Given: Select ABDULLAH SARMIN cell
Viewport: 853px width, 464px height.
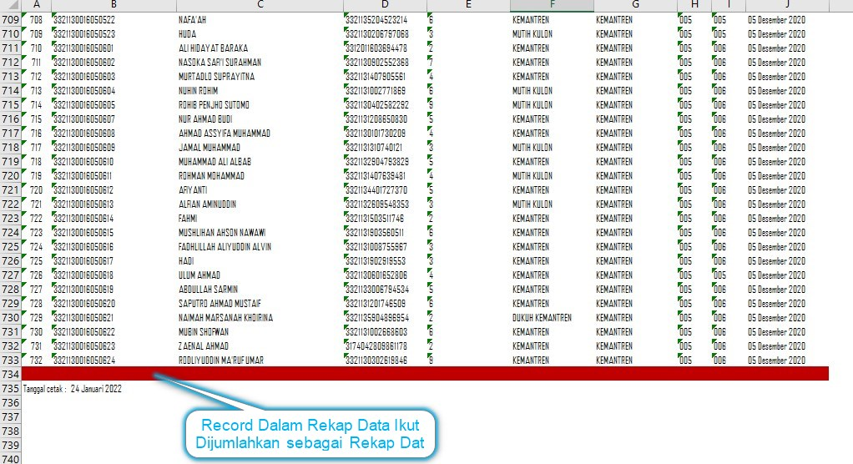Looking at the screenshot, I should coord(260,290).
